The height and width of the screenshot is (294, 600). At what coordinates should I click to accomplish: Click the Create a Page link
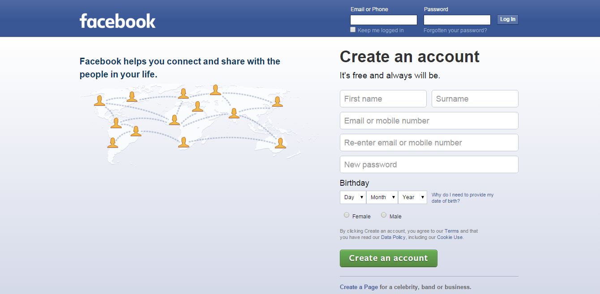click(x=359, y=287)
